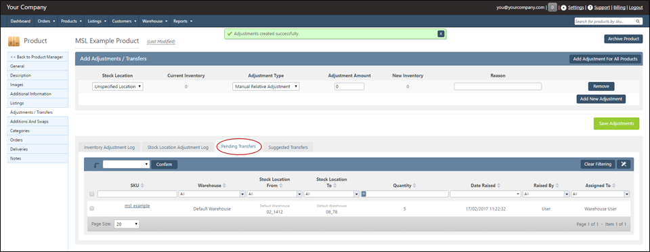This screenshot has height=252, width=650.
Task: Click Add New Adjustment button
Action: [x=601, y=99]
